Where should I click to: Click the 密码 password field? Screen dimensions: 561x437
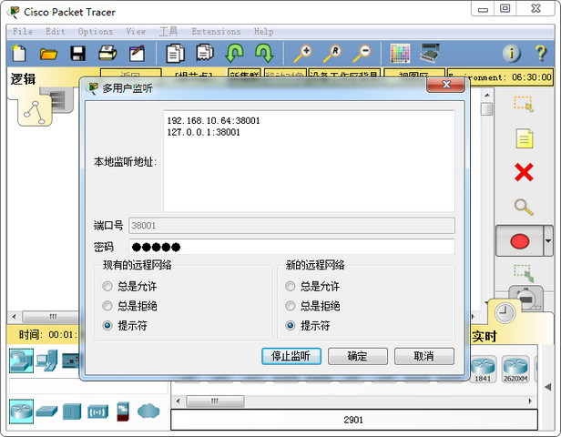[291, 247]
